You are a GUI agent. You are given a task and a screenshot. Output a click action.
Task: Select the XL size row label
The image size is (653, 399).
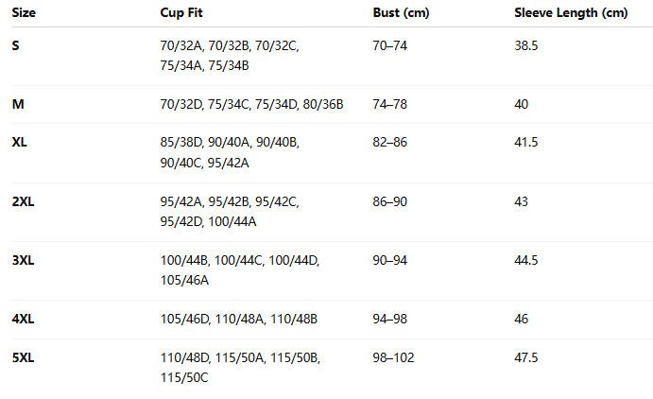pyautogui.click(x=20, y=143)
